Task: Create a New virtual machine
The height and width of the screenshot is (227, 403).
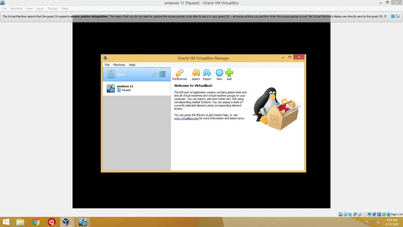Action: click(219, 74)
